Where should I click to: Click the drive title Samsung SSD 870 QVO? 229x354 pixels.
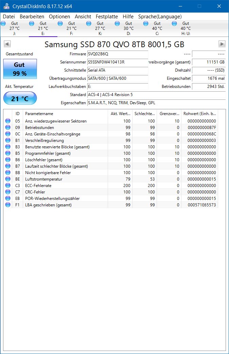coord(114,44)
